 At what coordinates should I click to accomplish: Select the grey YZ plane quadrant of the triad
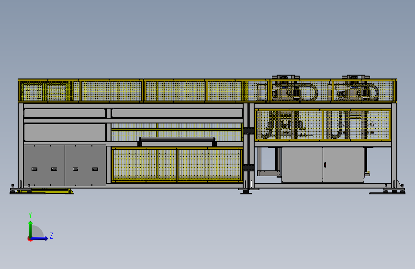(x=37, y=232)
